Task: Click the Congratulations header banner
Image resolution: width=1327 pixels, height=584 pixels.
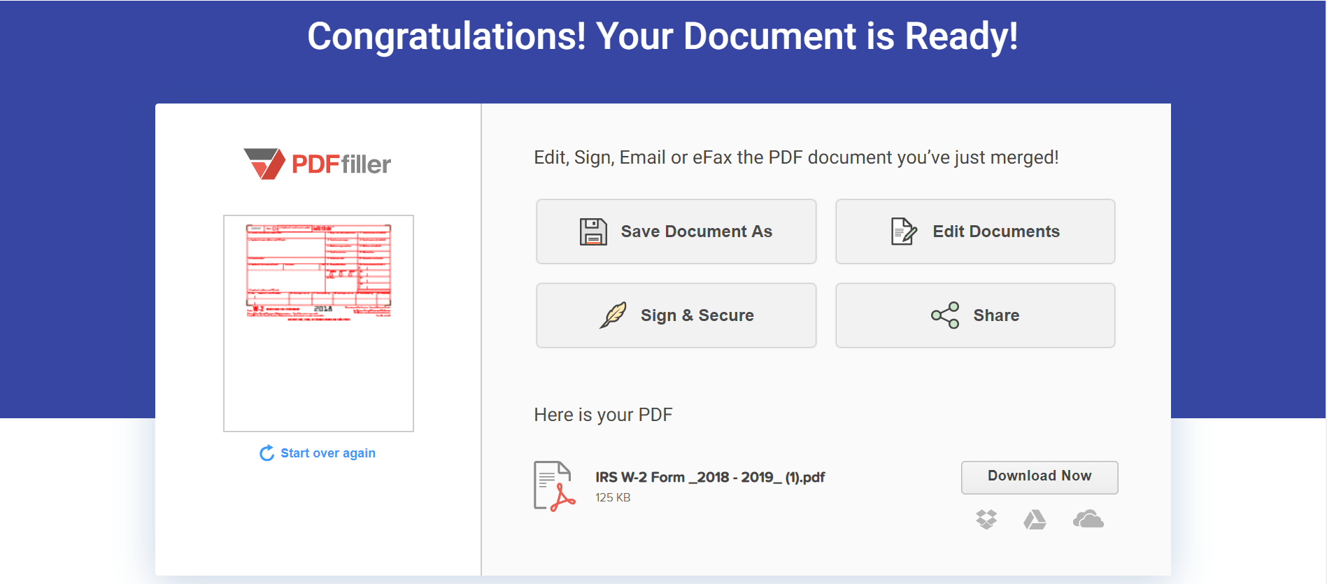Action: coord(663,36)
